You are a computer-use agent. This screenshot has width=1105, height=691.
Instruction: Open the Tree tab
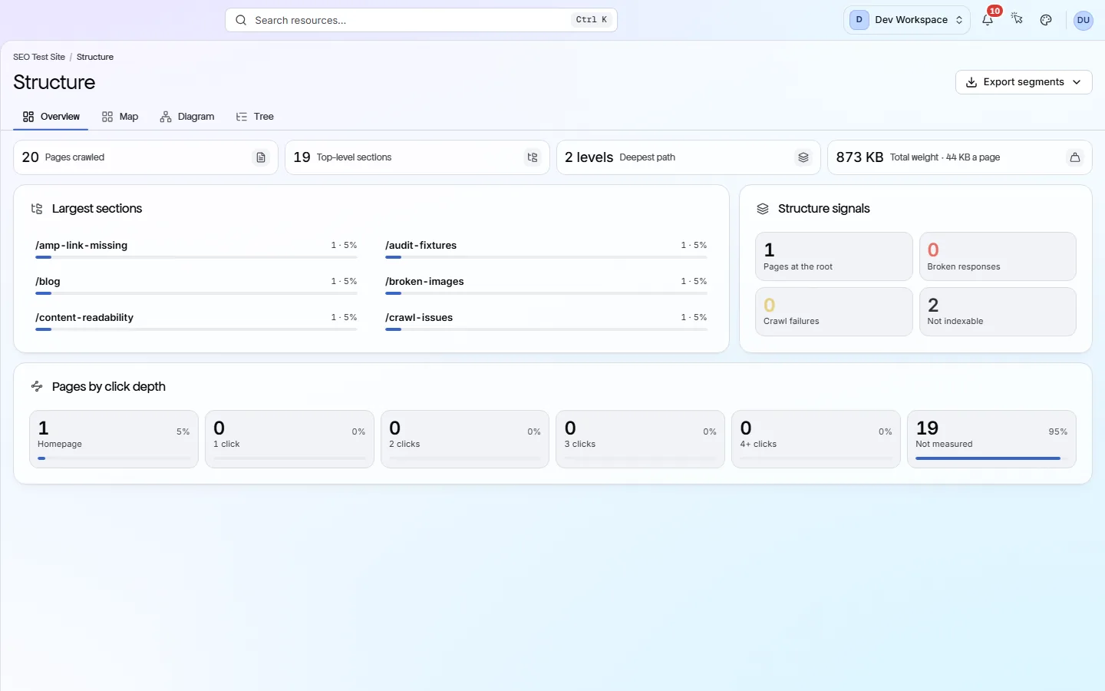(255, 117)
